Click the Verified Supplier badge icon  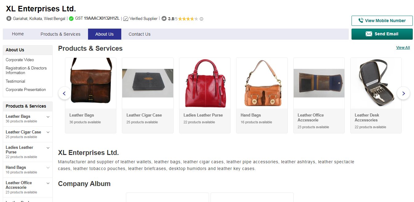[126, 18]
